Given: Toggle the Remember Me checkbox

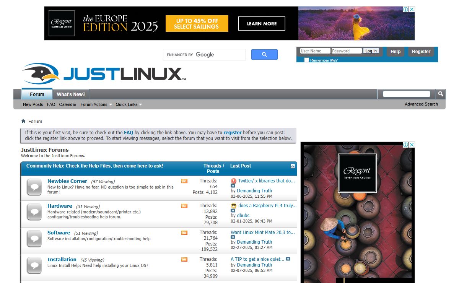Looking at the screenshot, I should click(x=306, y=60).
